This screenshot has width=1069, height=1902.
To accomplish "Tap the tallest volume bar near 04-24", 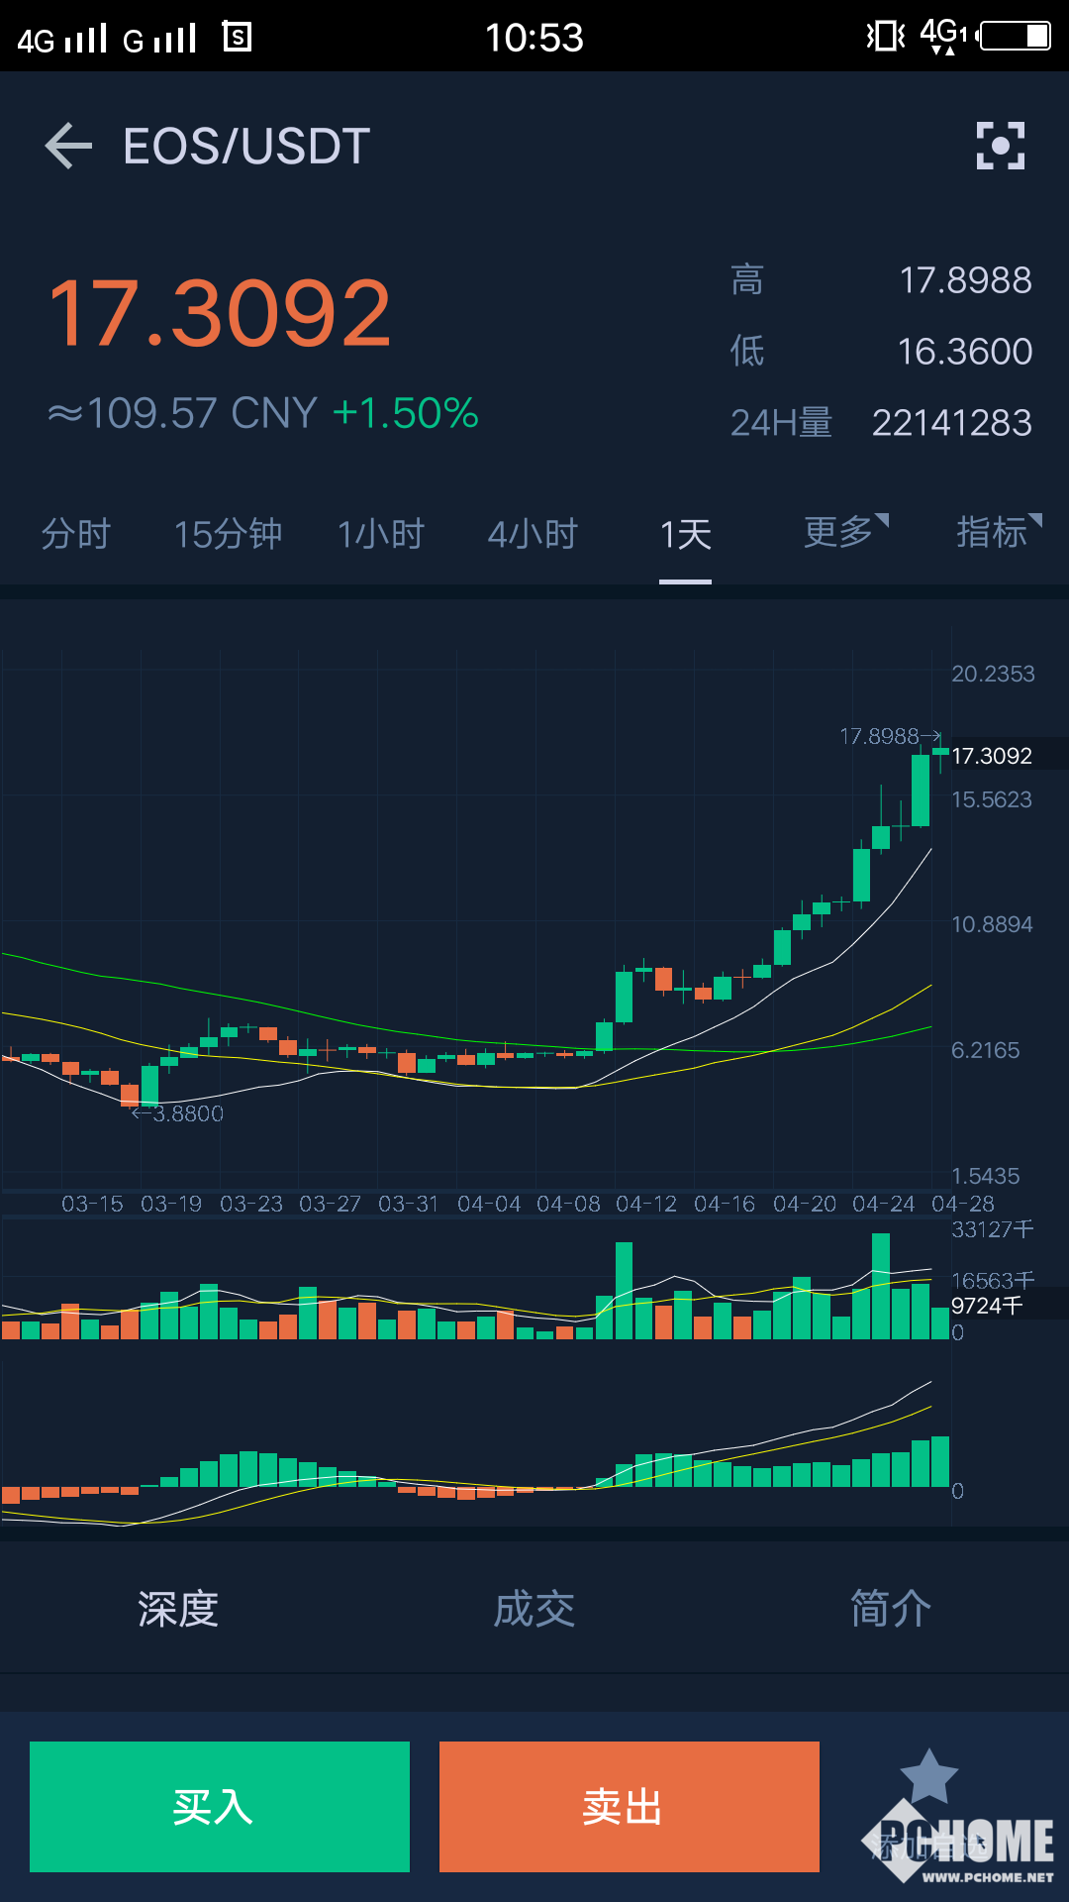I will (881, 1286).
